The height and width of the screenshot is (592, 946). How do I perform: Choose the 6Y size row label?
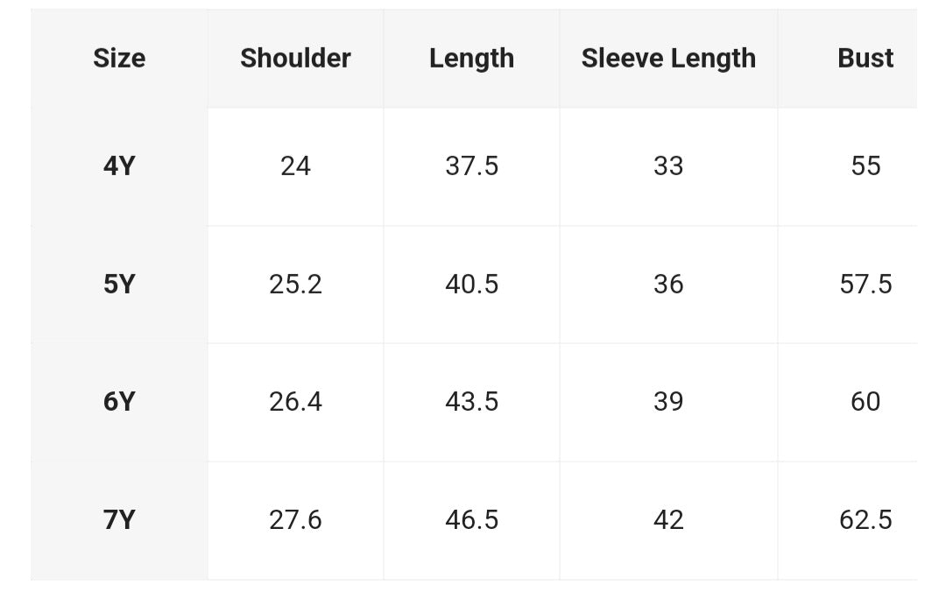[119, 401]
